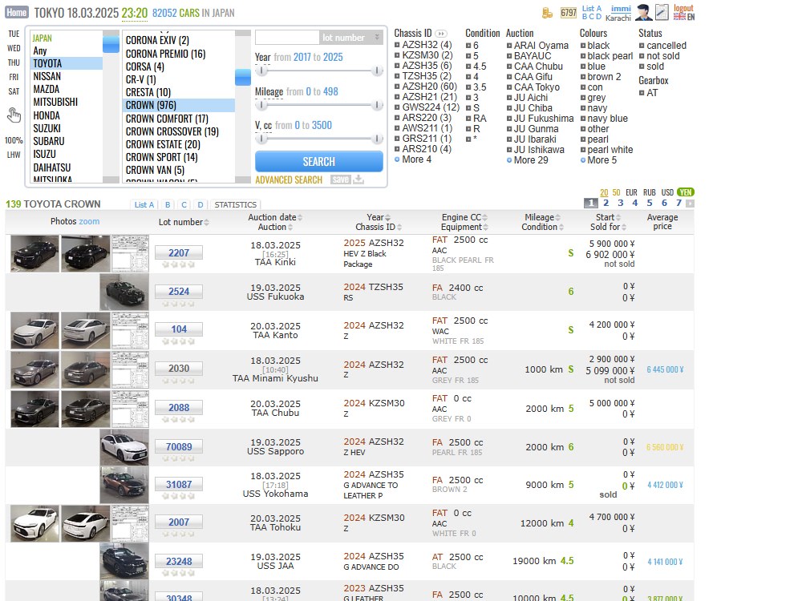Select NISSAN in the make list
The width and height of the screenshot is (802, 601).
tap(67, 76)
